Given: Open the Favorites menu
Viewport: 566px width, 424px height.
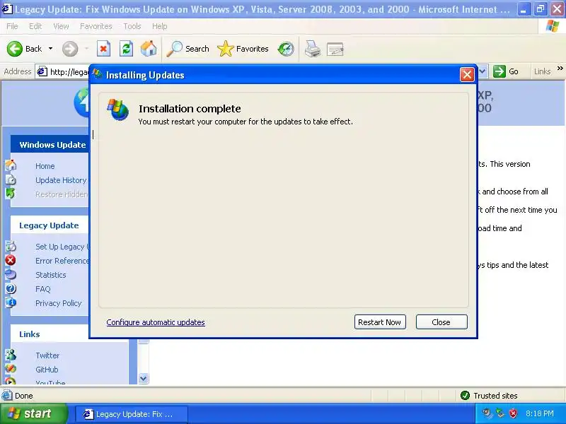Looking at the screenshot, I should tap(96, 26).
